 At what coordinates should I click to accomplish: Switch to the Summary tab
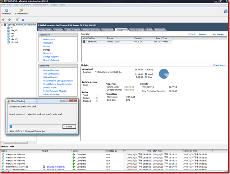coord(58,29)
